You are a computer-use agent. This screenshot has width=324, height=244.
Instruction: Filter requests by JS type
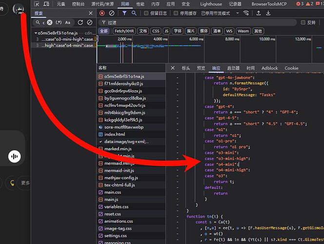(x=166, y=31)
